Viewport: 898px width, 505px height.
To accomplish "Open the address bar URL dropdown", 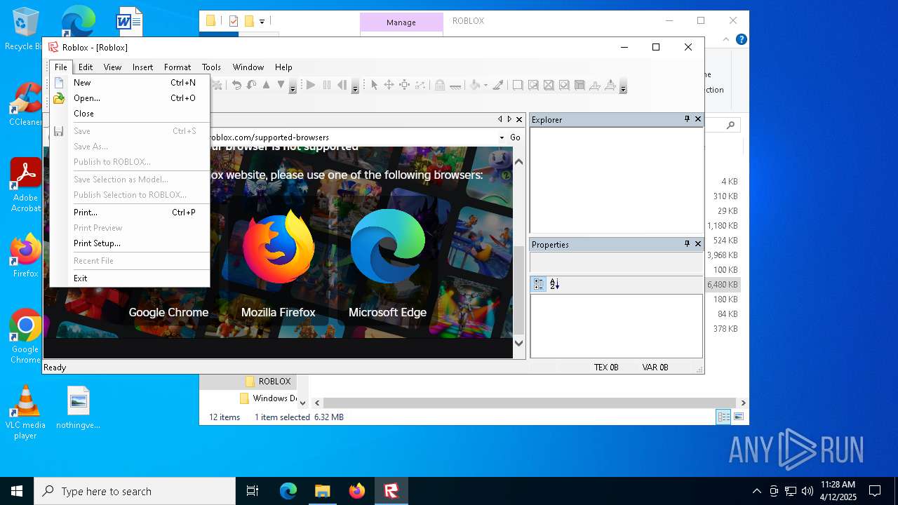I will (x=502, y=137).
